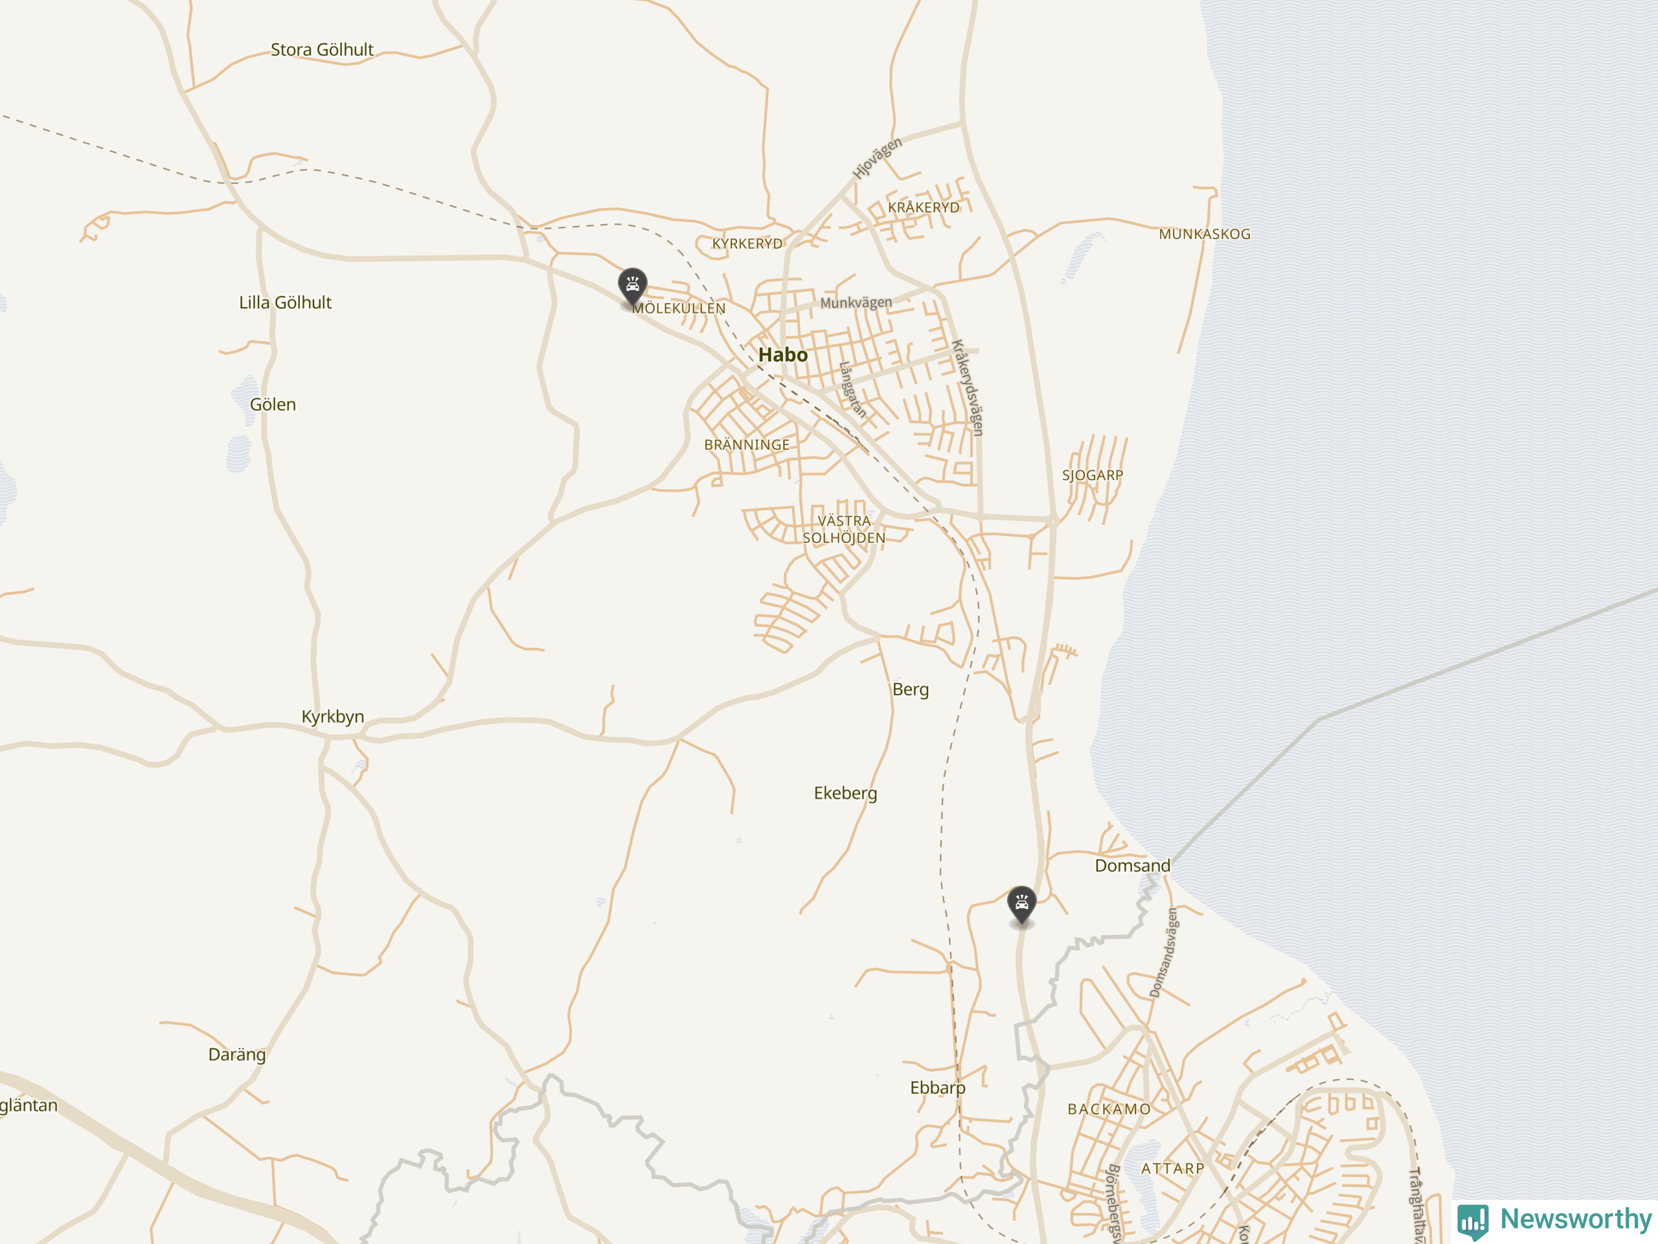Select the BRÄNNINGE district label
Screen dimensions: 1658x1244
click(747, 444)
